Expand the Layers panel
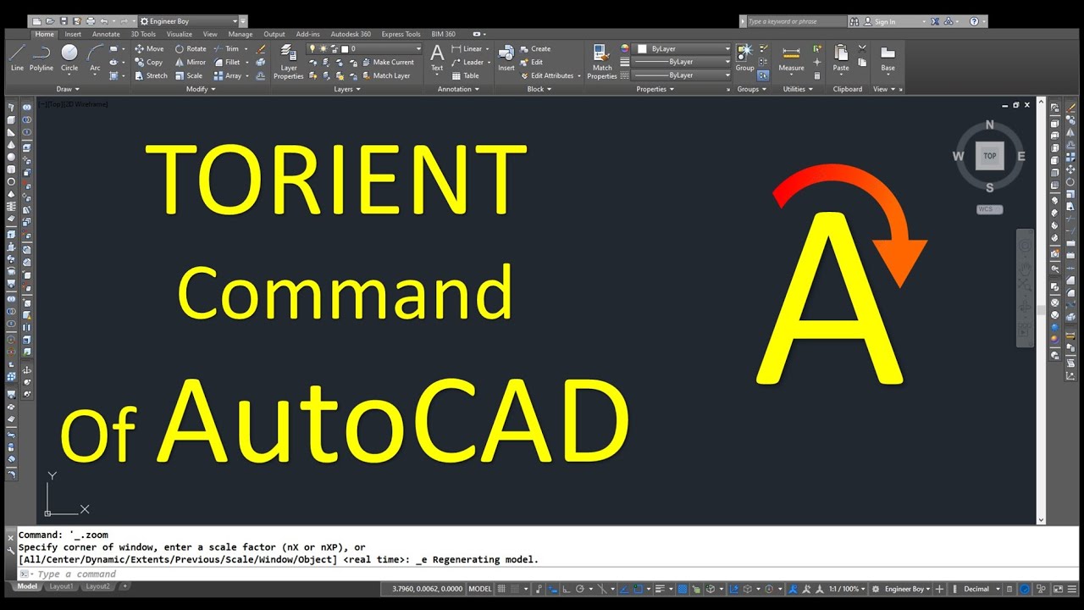This screenshot has width=1084, height=610. click(x=346, y=89)
